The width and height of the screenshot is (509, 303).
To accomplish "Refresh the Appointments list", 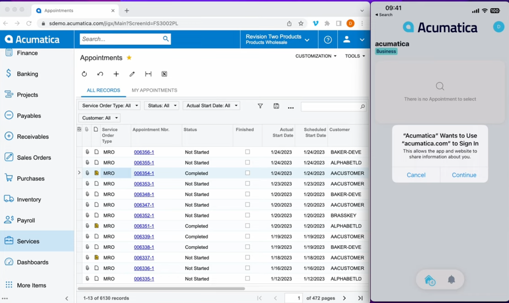I will (84, 74).
